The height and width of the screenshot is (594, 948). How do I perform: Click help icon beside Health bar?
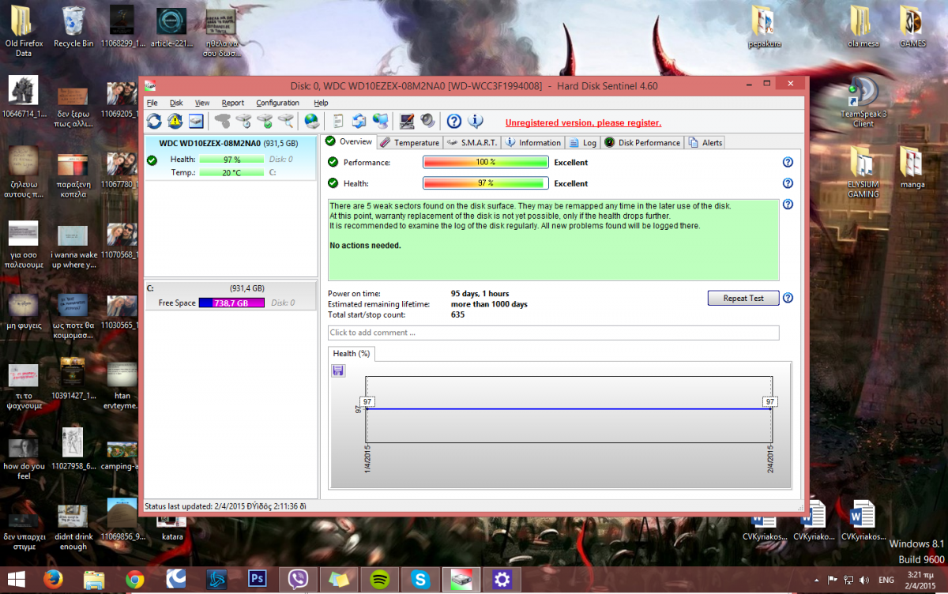pyautogui.click(x=788, y=183)
